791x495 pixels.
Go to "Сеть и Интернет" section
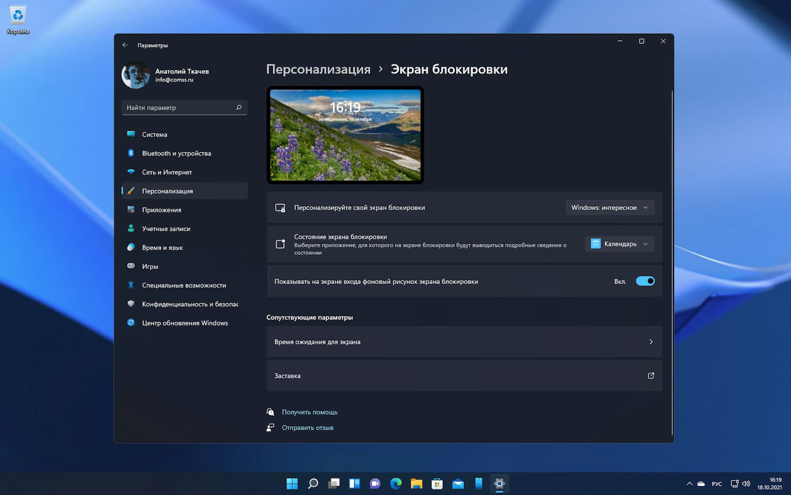tap(184, 172)
